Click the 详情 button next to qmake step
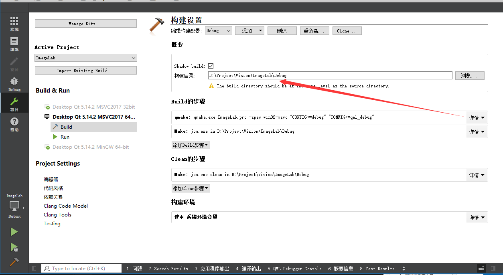Viewport: 503px width, 275px height. click(x=477, y=117)
